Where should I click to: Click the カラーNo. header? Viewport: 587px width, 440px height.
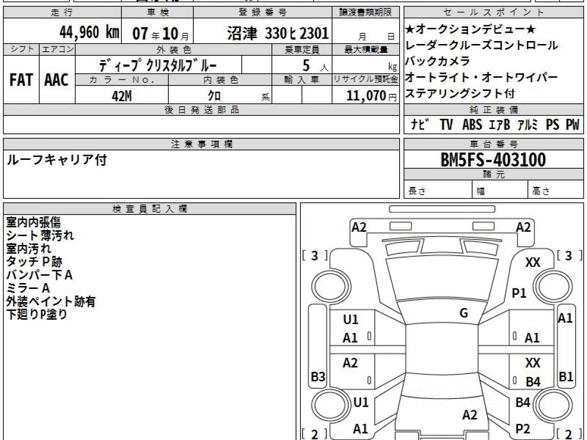(122, 79)
